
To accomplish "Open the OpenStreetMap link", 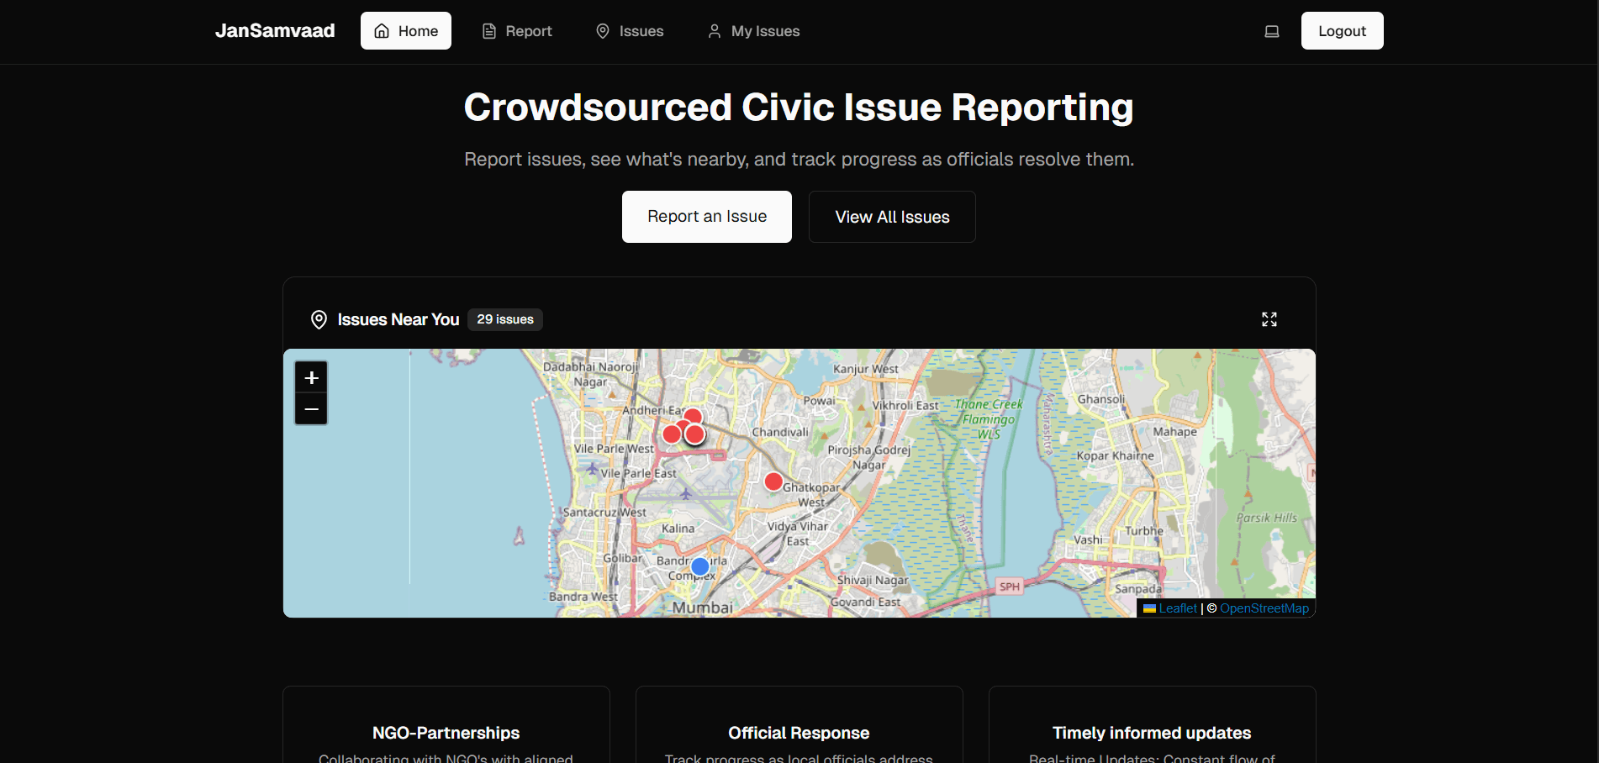I will (x=1264, y=608).
